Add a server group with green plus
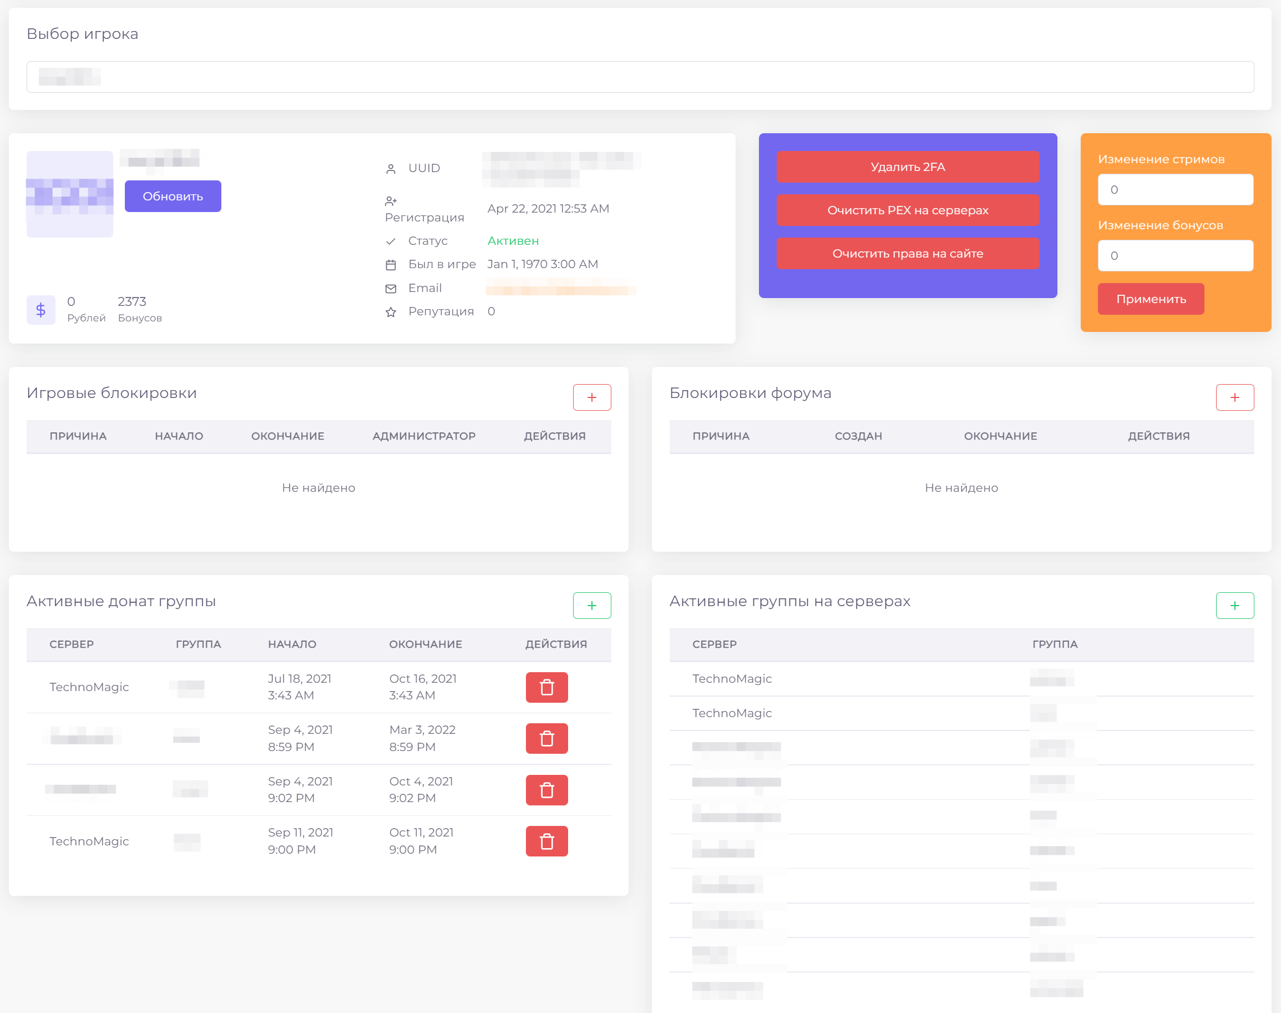Image resolution: width=1281 pixels, height=1013 pixels. click(x=1235, y=606)
